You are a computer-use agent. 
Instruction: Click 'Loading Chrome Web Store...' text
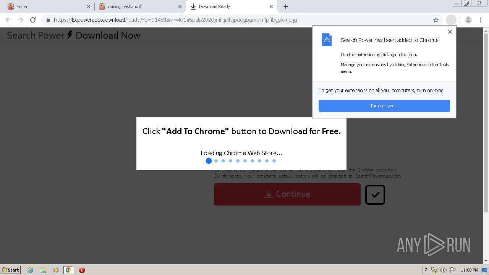[x=241, y=153]
